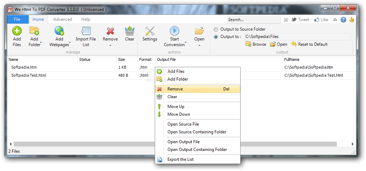Image resolution: width=366 pixels, height=171 pixels.
Task: Click the Import File List icon
Action: point(85,31)
